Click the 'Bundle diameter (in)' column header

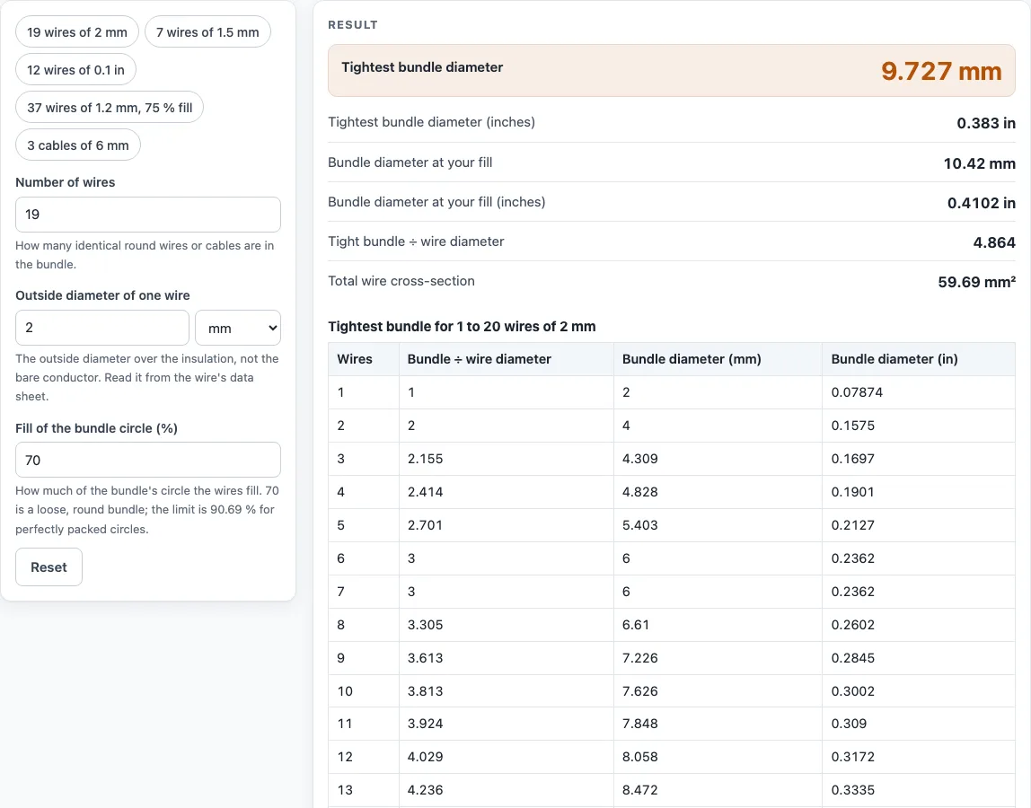coord(919,359)
